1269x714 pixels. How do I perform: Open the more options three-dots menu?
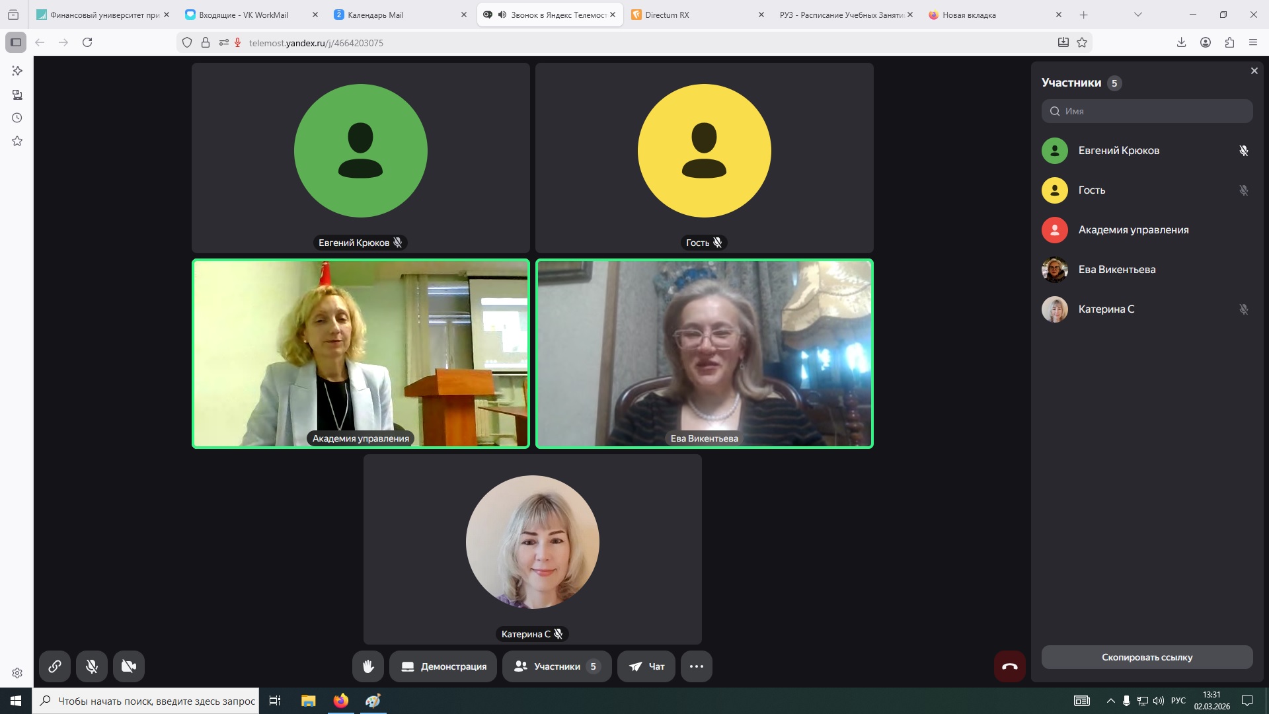pyautogui.click(x=696, y=666)
